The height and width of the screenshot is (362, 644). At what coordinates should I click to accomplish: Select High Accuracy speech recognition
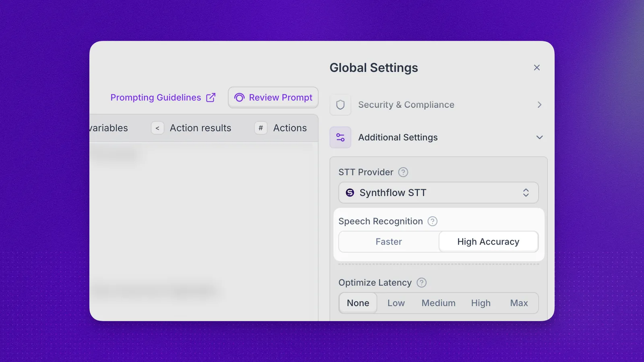pyautogui.click(x=488, y=242)
